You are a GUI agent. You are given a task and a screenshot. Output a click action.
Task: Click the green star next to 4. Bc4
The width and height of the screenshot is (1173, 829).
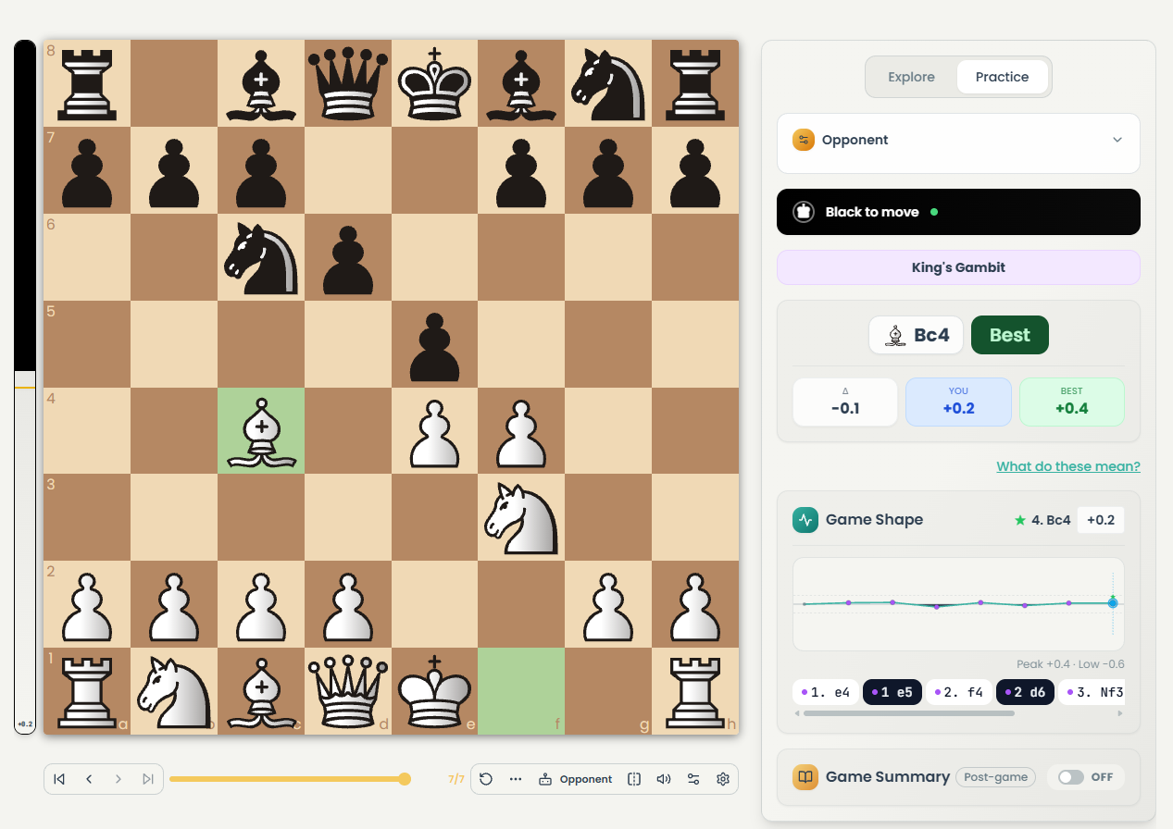pyautogui.click(x=1020, y=520)
